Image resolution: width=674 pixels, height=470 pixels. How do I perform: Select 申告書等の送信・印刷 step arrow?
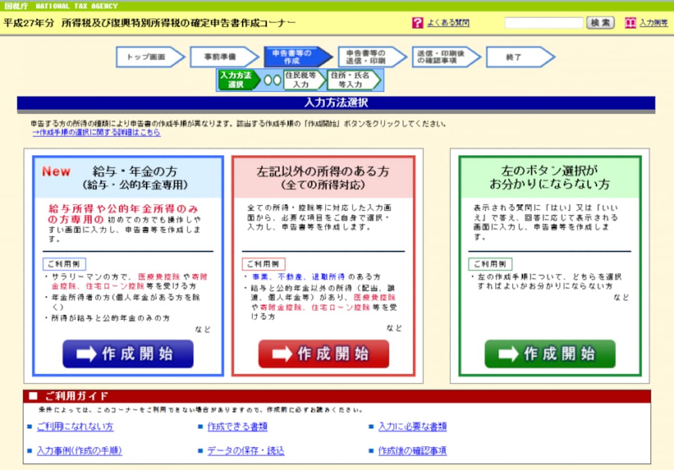[x=372, y=57]
